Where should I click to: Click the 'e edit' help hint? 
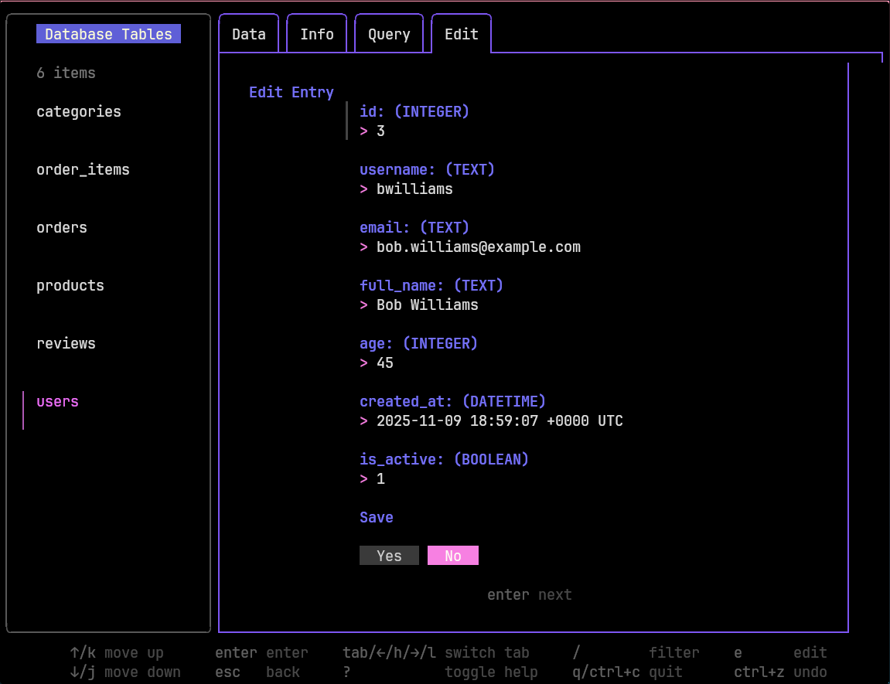click(x=780, y=652)
